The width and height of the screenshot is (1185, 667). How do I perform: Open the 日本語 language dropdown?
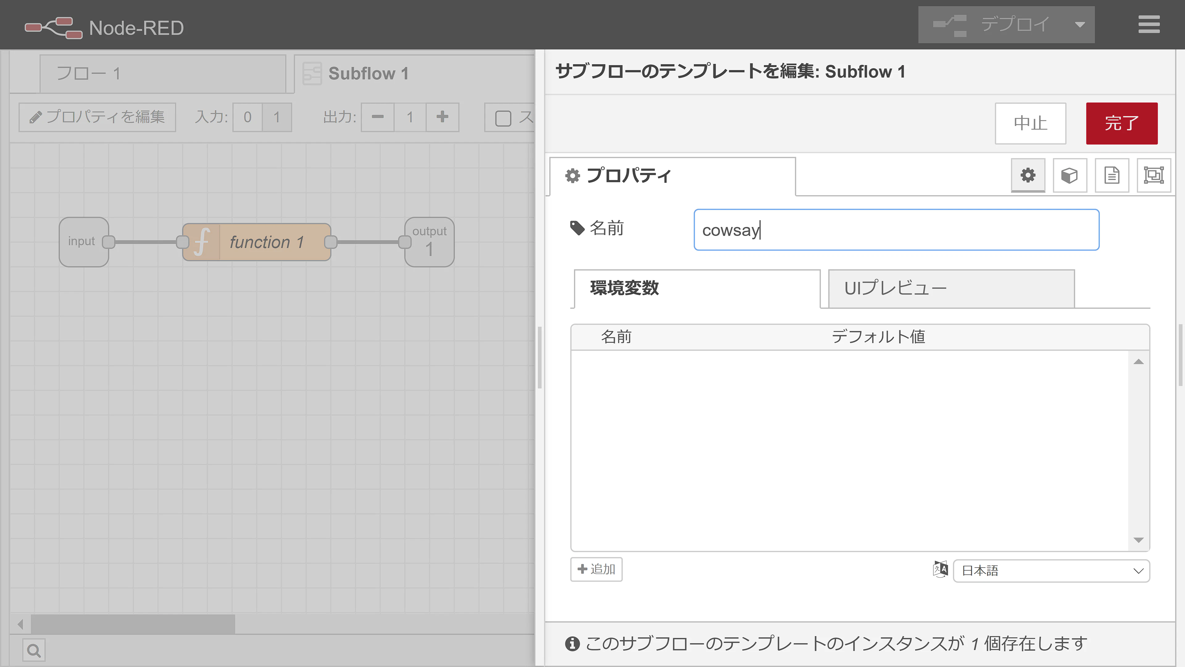(1052, 571)
